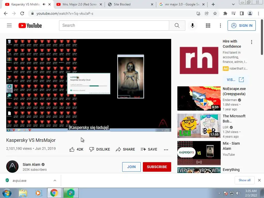
Task: Click the install/download page icon in address bar
Action: pos(199,13)
